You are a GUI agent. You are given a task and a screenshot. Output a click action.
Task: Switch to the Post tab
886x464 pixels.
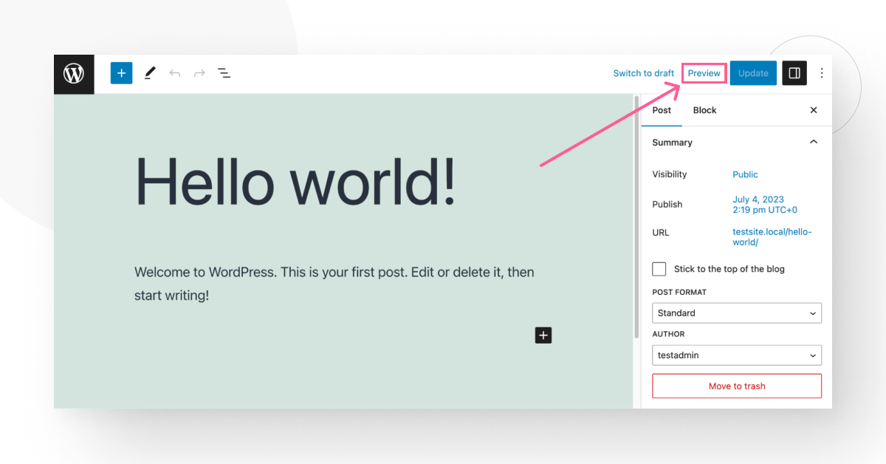tap(662, 110)
